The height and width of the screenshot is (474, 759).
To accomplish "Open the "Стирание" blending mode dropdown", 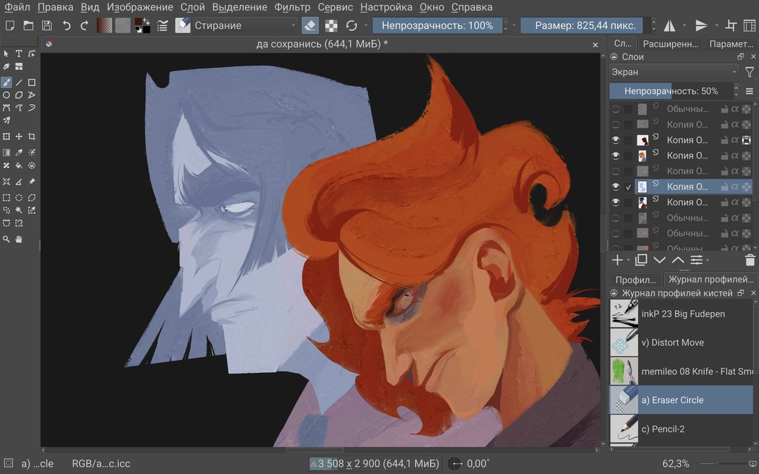I will (245, 26).
